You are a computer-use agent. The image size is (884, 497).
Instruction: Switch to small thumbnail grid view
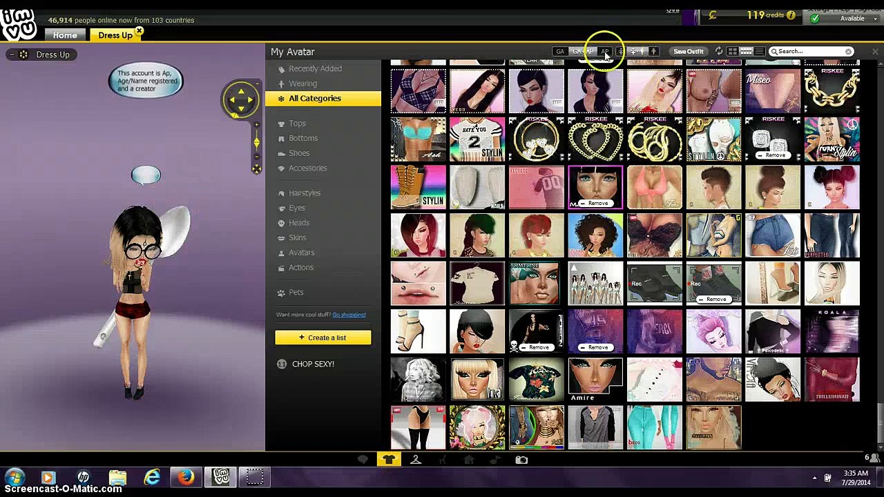click(x=746, y=51)
